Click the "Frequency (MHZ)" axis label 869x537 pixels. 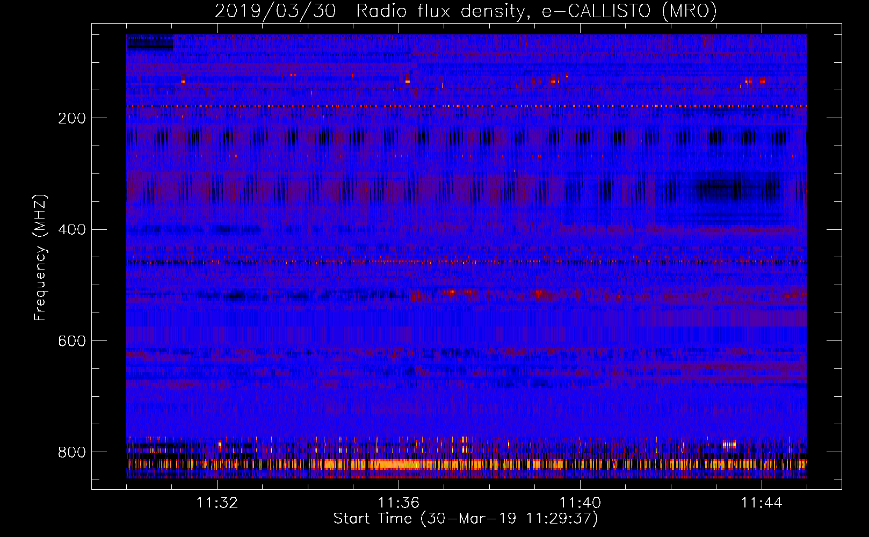(x=40, y=257)
